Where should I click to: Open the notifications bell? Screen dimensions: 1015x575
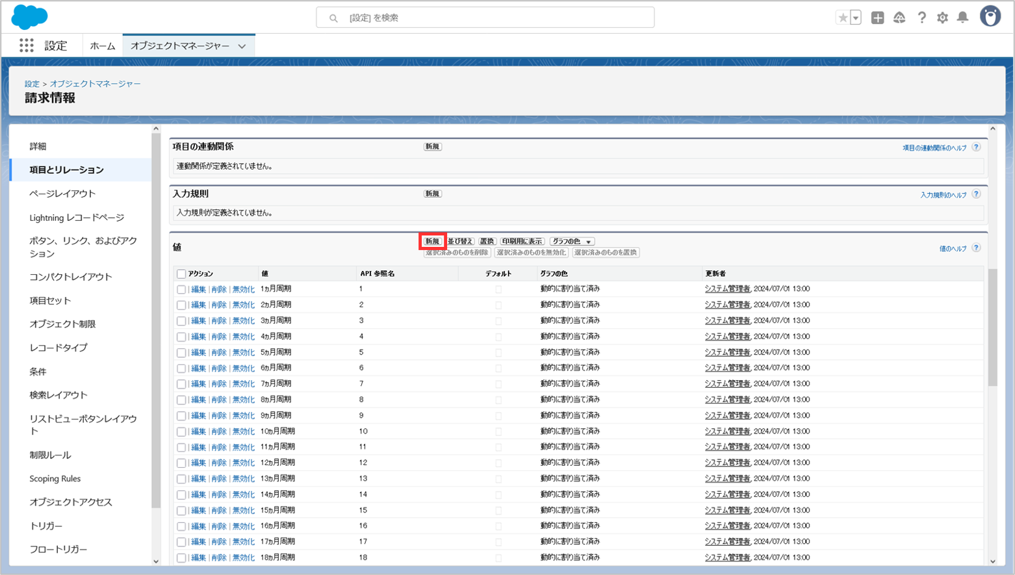[x=963, y=18]
